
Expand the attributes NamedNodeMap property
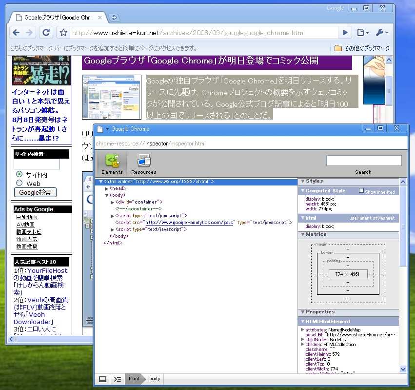pos(302,329)
